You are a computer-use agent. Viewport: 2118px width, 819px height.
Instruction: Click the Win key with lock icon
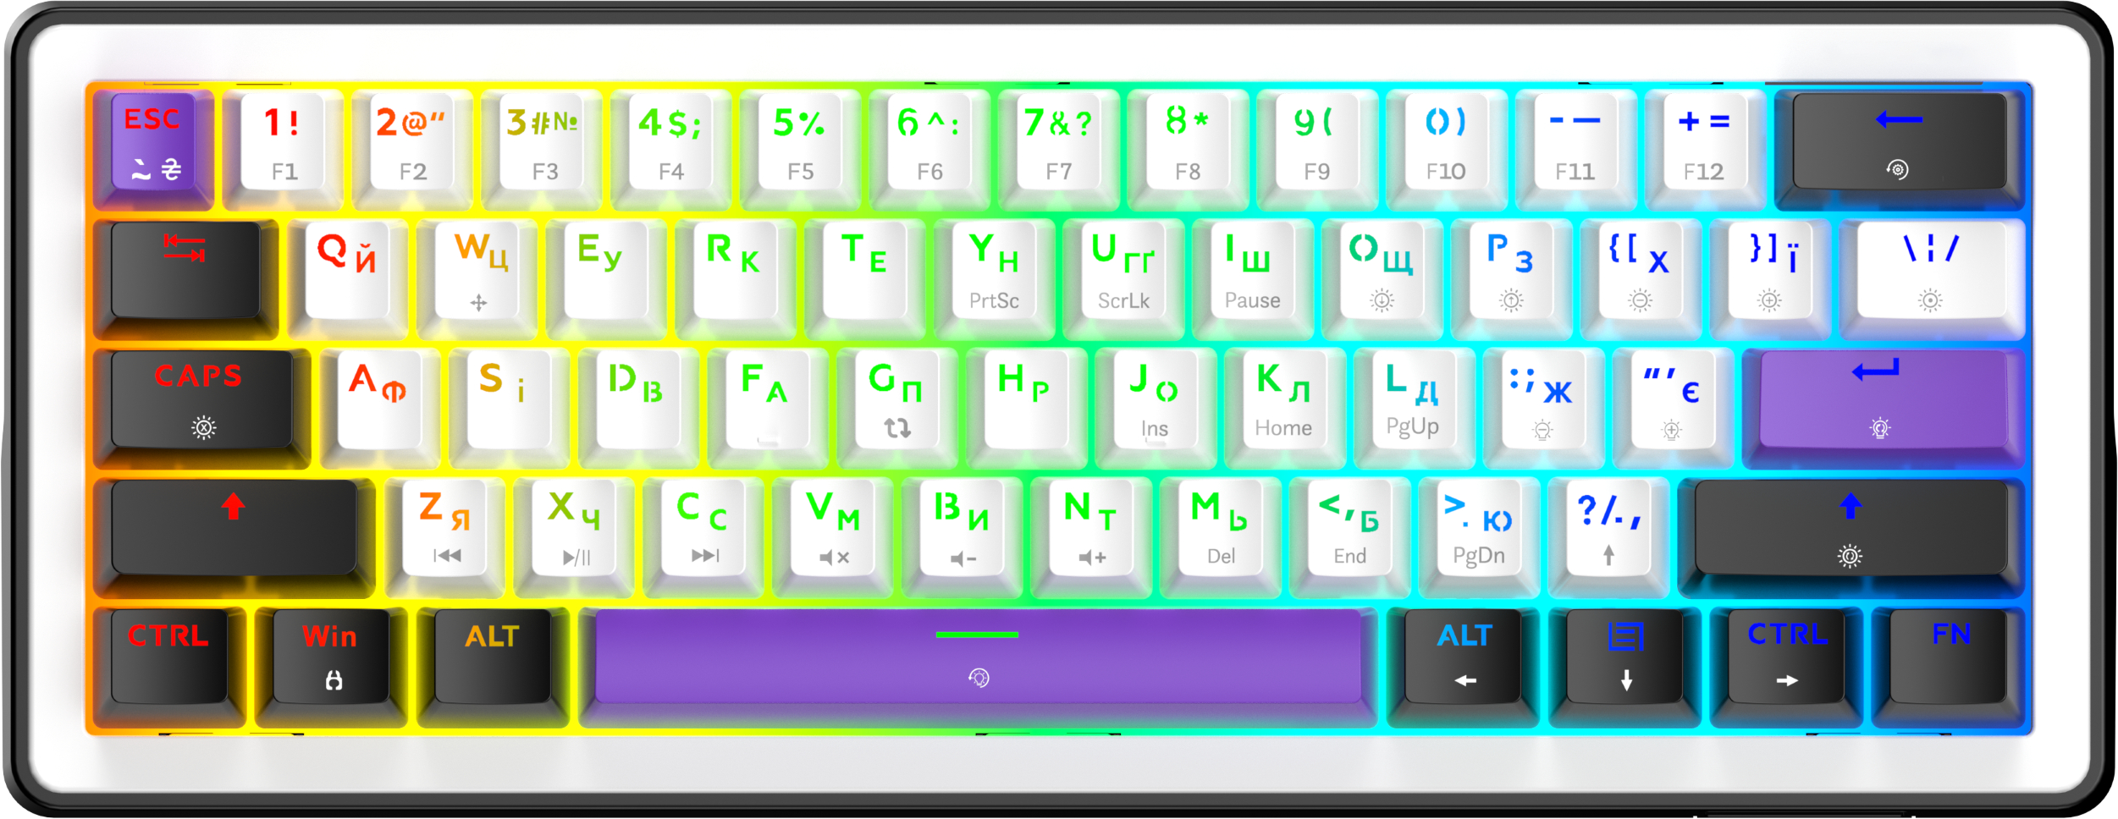click(332, 657)
